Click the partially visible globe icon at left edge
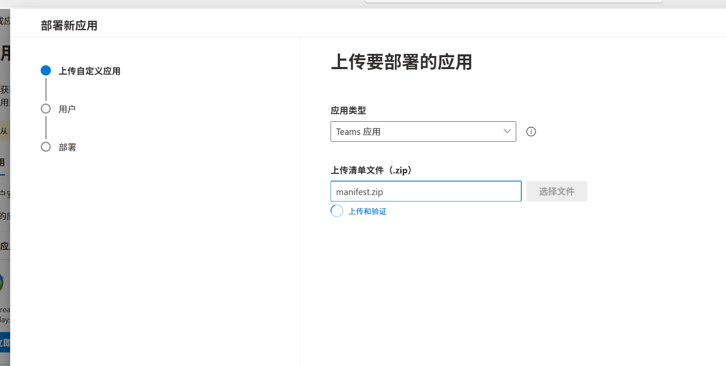This screenshot has width=726, height=366. [x=2, y=282]
